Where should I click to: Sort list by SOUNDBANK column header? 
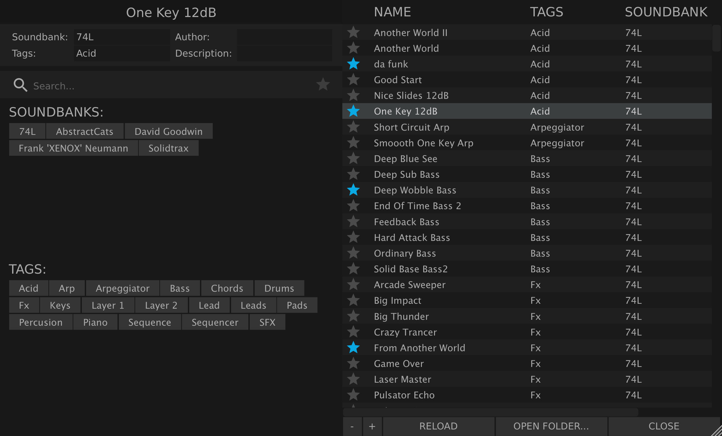click(x=666, y=12)
